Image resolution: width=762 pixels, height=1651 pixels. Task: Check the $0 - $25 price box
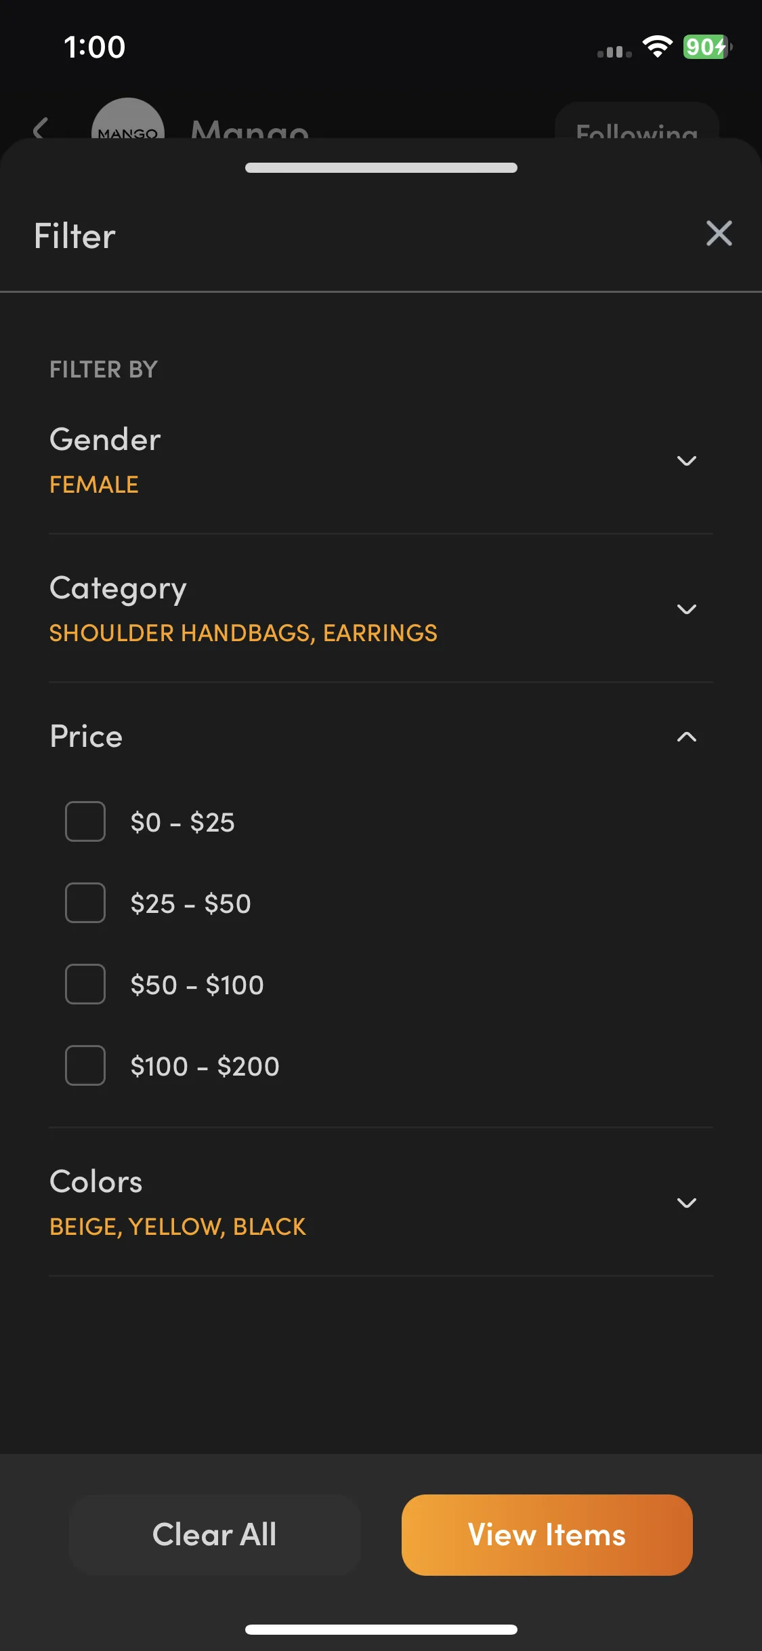(x=85, y=821)
